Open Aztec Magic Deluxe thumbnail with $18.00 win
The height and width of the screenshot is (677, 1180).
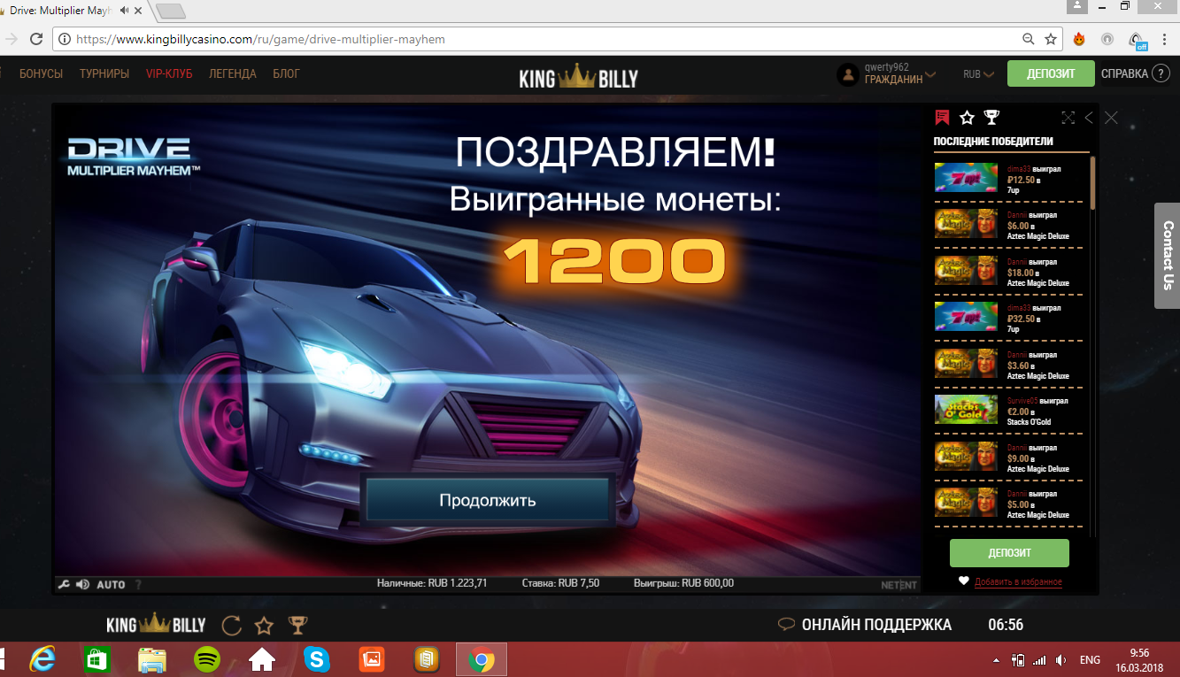coord(966,270)
